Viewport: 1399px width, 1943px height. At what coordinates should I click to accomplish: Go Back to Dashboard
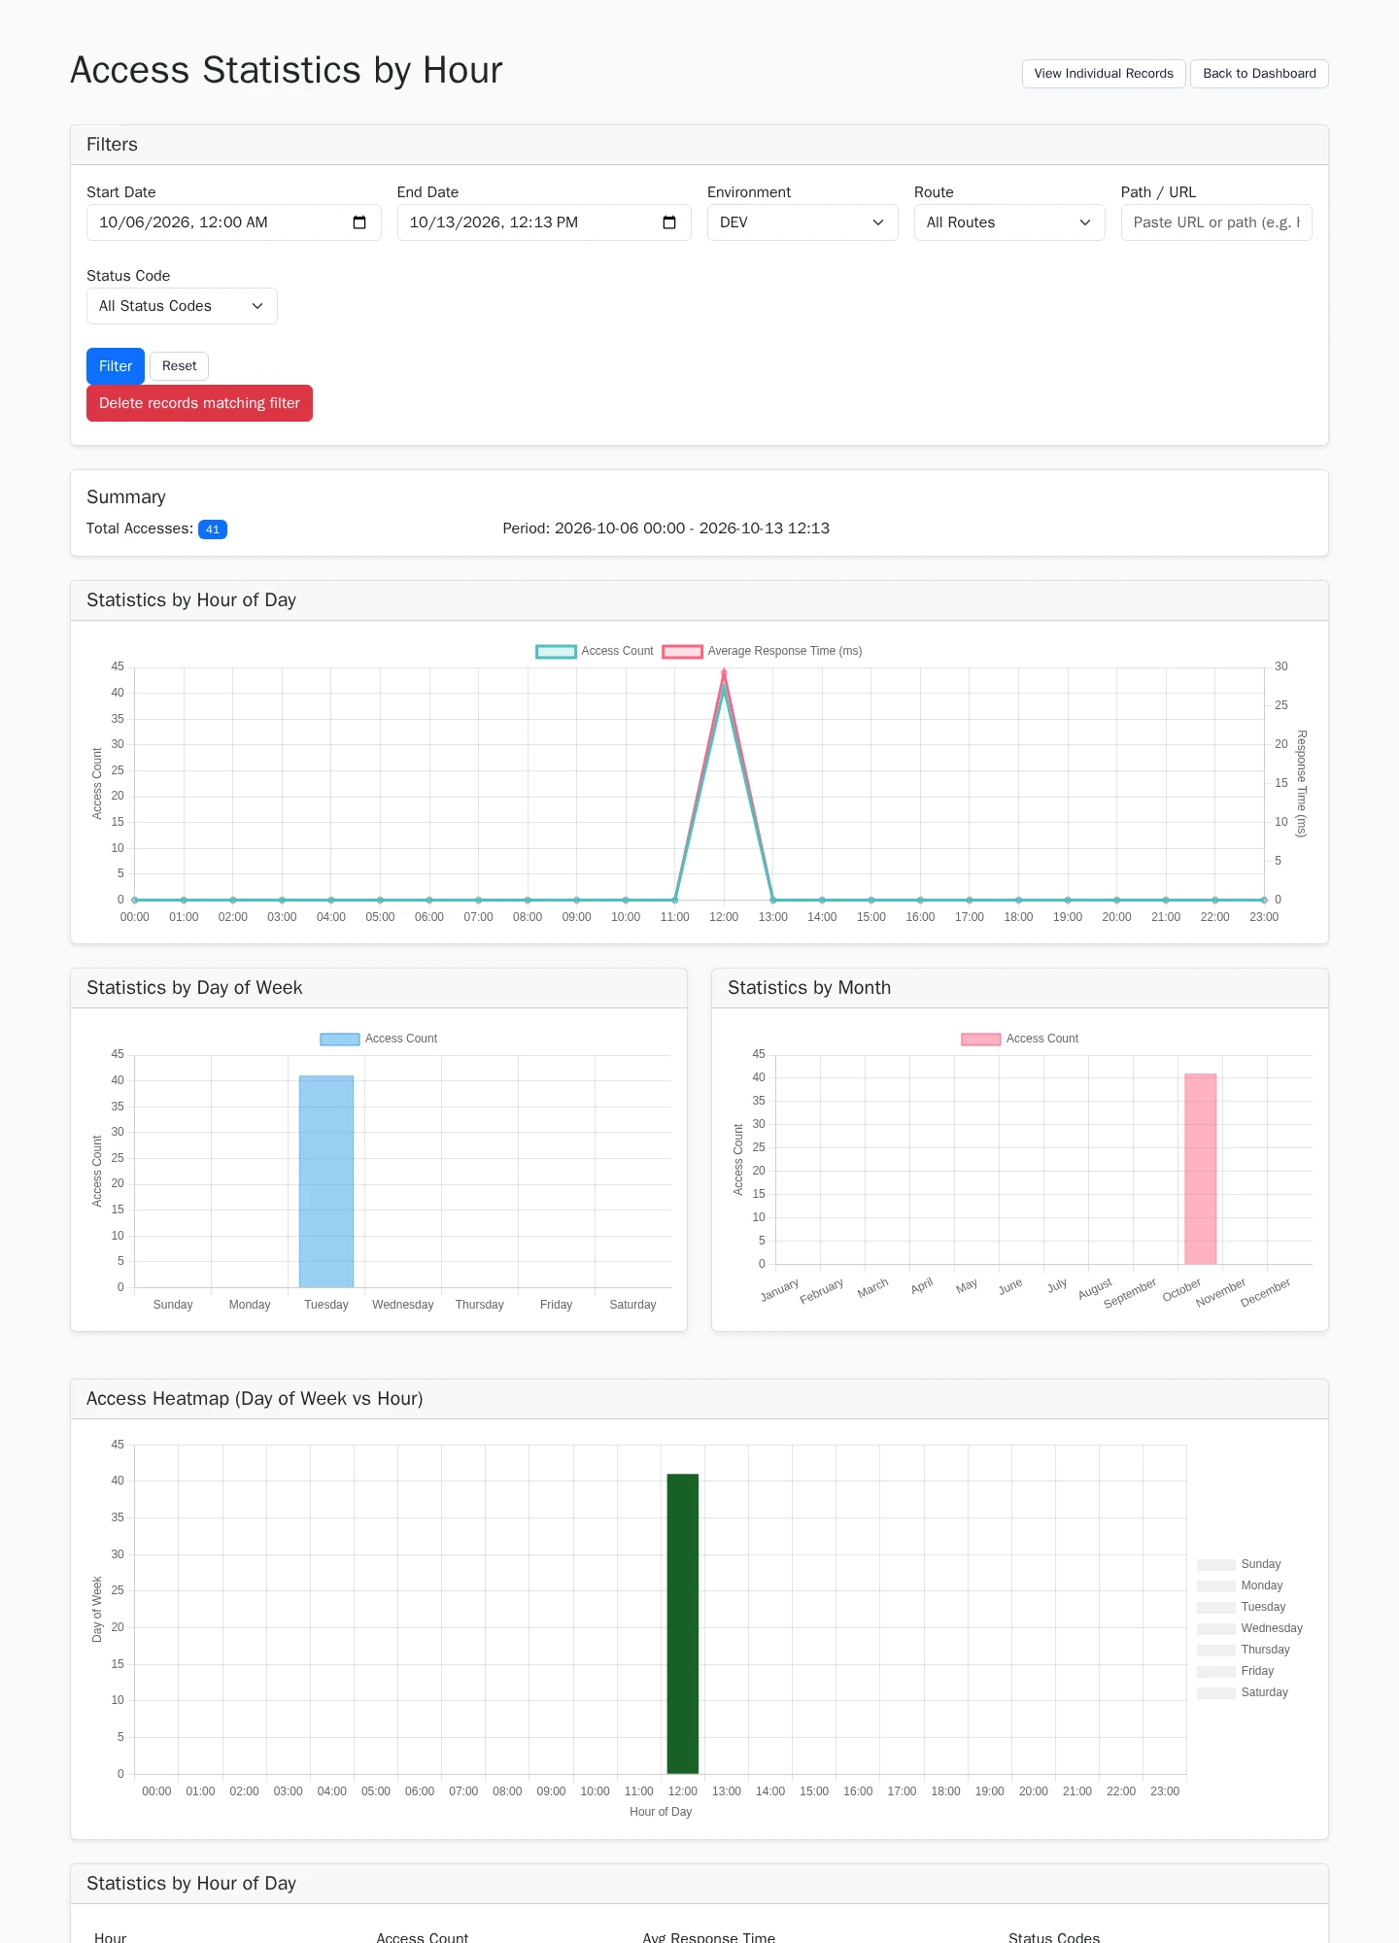(x=1259, y=74)
